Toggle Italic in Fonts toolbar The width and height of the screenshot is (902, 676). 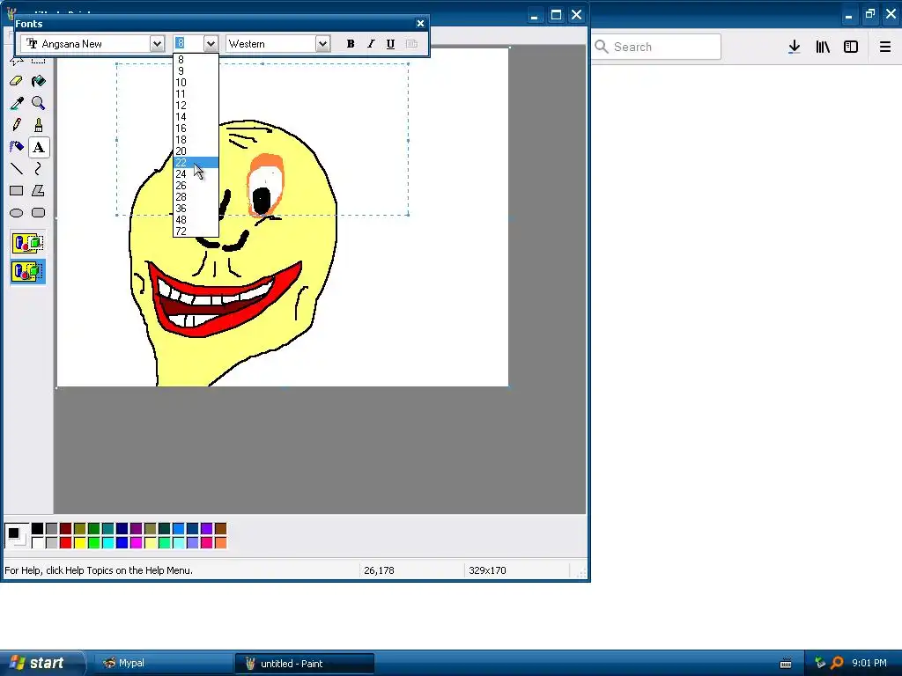tap(371, 44)
